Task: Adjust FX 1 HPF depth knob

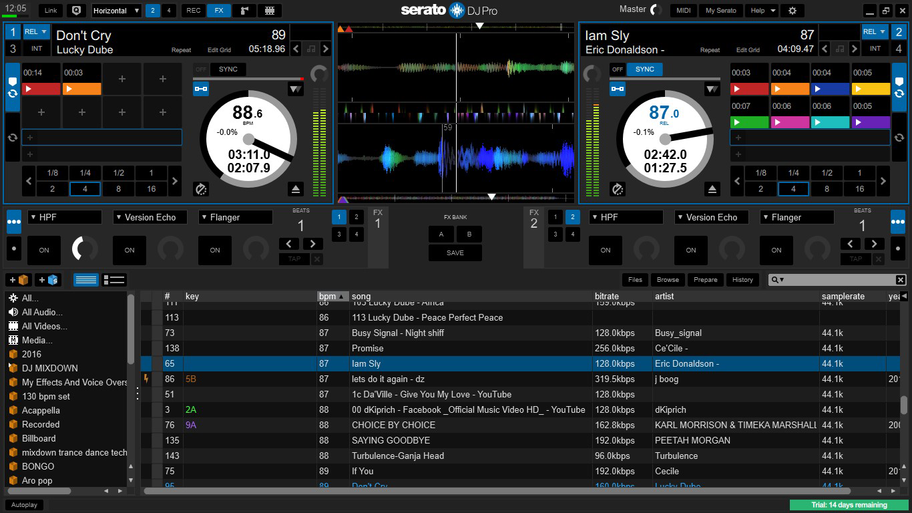Action: (x=84, y=248)
